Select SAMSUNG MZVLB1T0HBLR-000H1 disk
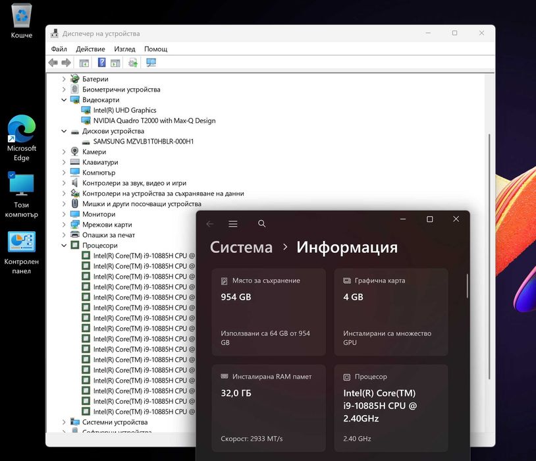 pos(144,141)
